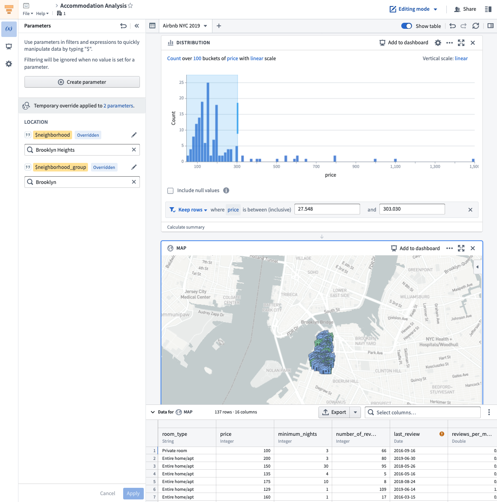Open Distribution card more options menu
Viewport: 497px width, 502px height.
(x=449, y=43)
